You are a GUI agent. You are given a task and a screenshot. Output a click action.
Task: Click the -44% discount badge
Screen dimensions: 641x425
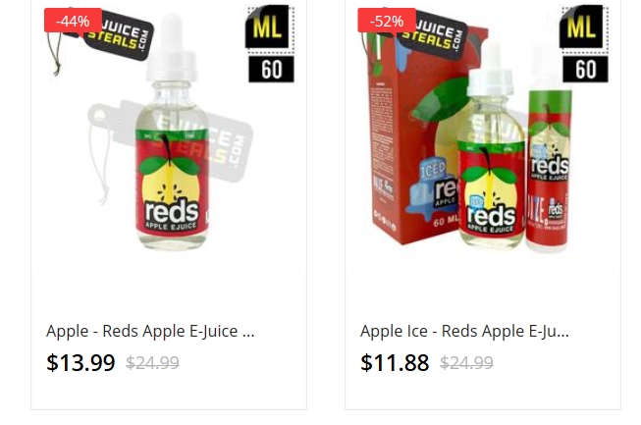(73, 21)
